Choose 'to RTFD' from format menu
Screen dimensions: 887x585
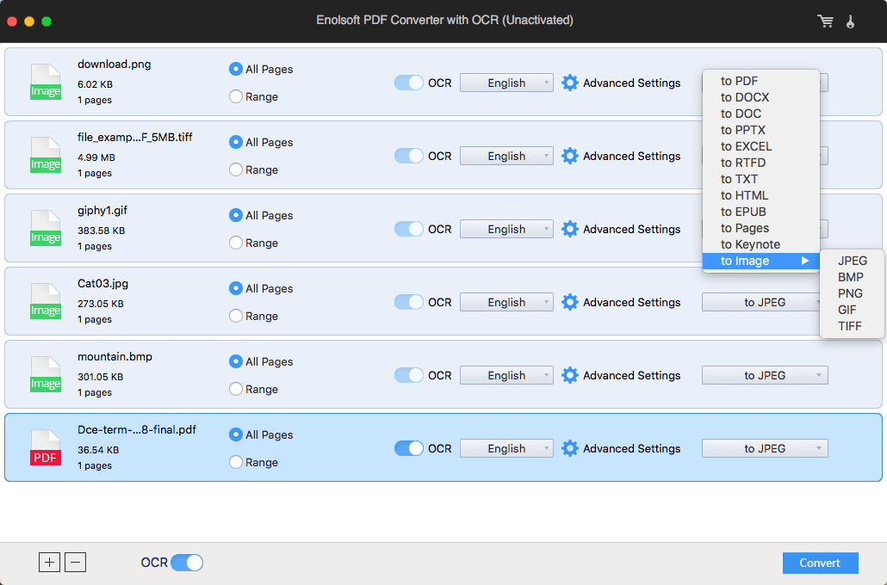761,163
